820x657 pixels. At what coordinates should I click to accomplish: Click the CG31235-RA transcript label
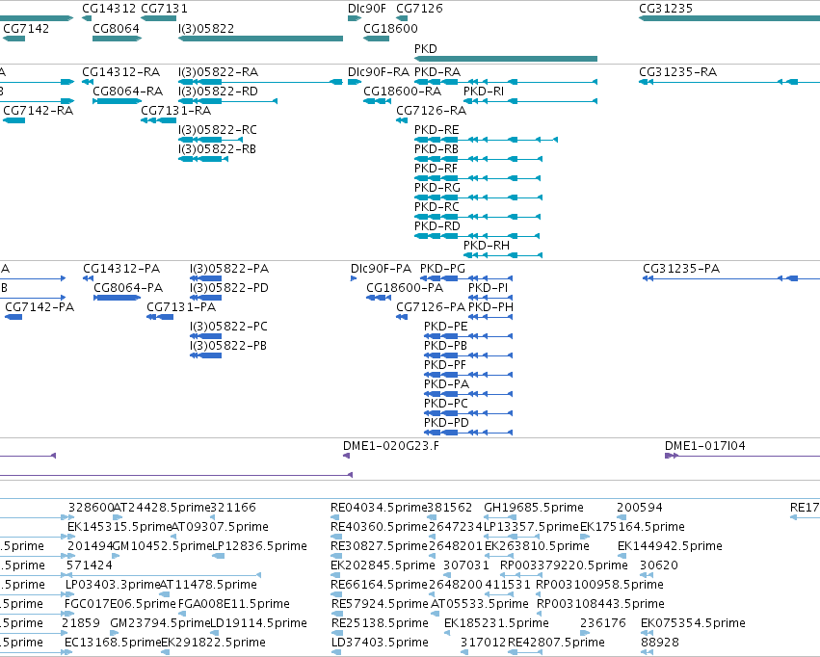pos(677,71)
